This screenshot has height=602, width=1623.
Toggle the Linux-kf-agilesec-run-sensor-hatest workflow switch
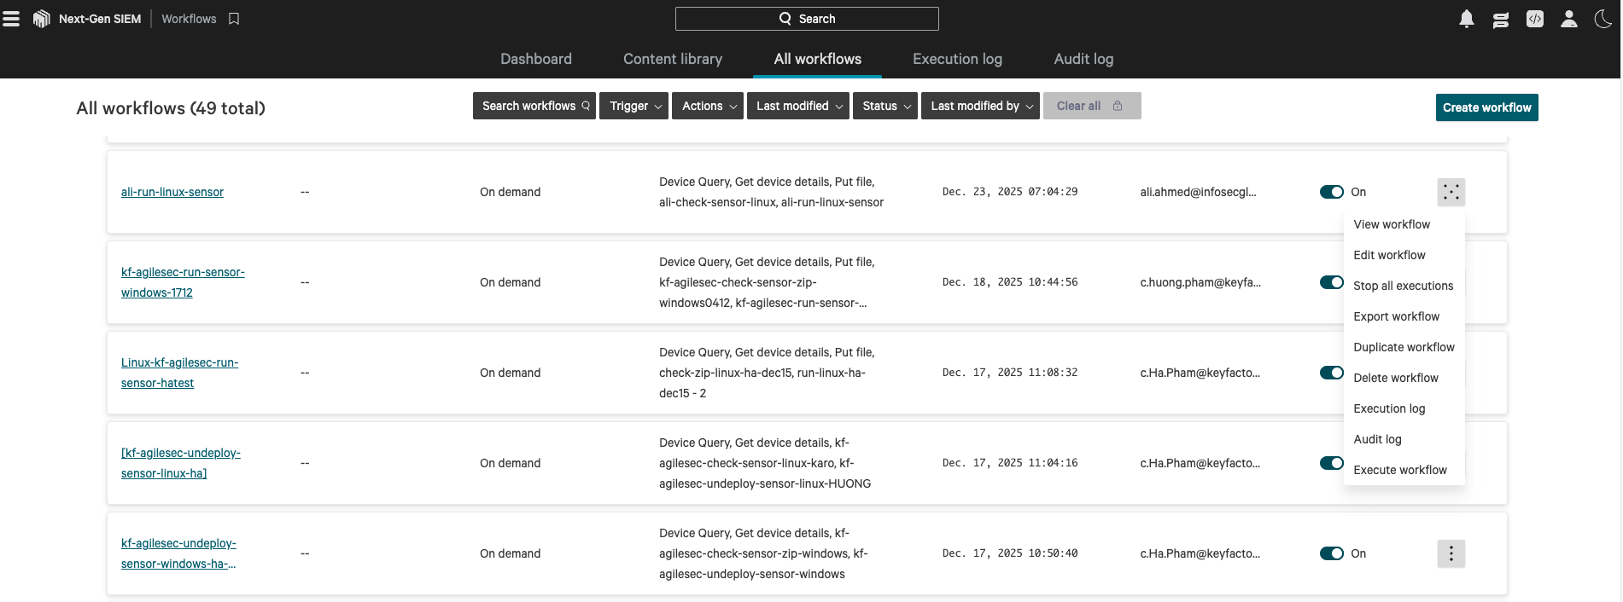click(x=1330, y=373)
